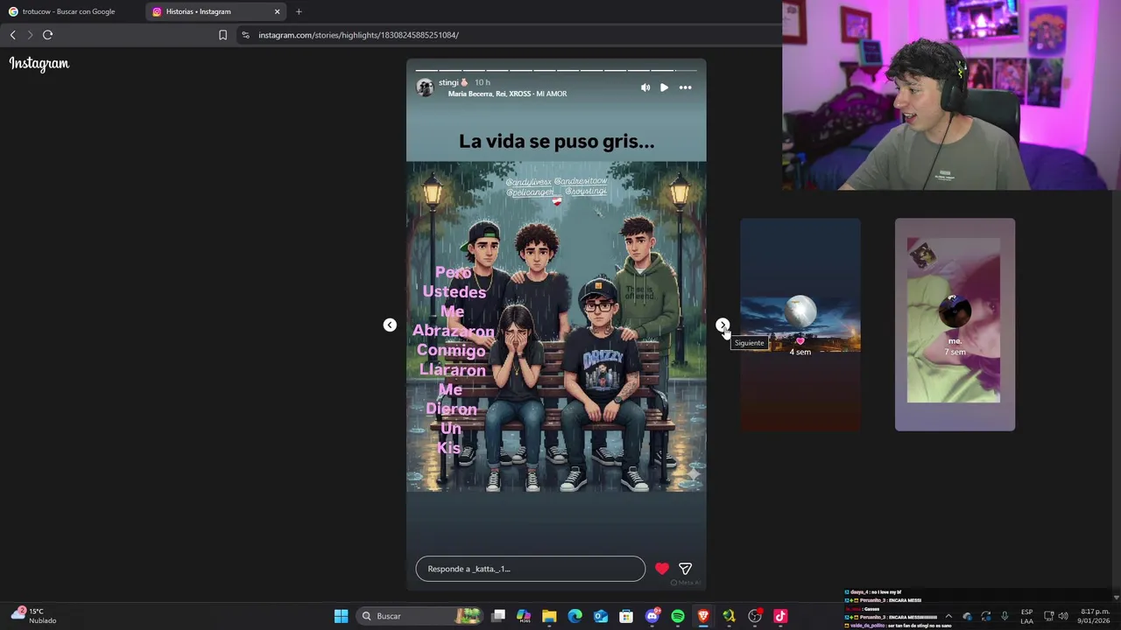Viewport: 1121px width, 630px height.
Task: Open the story three-dot options menu
Action: tap(685, 87)
